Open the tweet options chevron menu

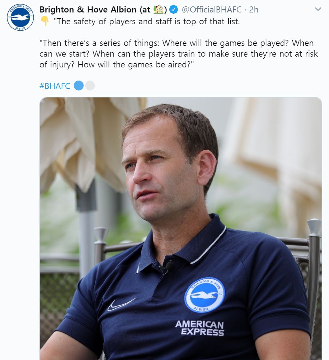tap(318, 9)
